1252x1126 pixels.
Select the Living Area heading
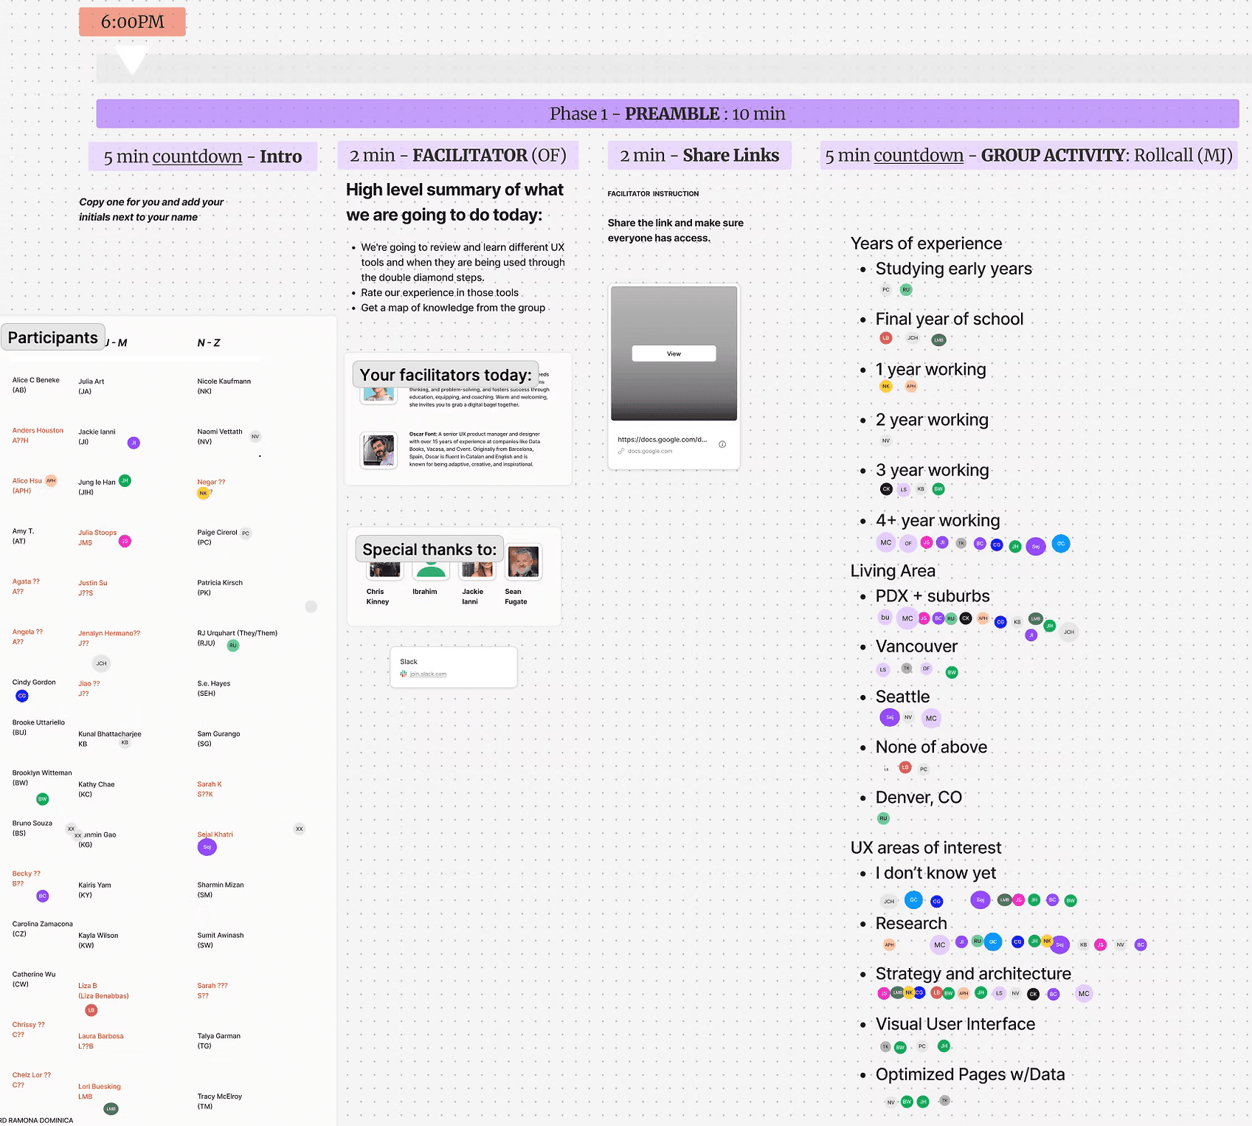[893, 570]
